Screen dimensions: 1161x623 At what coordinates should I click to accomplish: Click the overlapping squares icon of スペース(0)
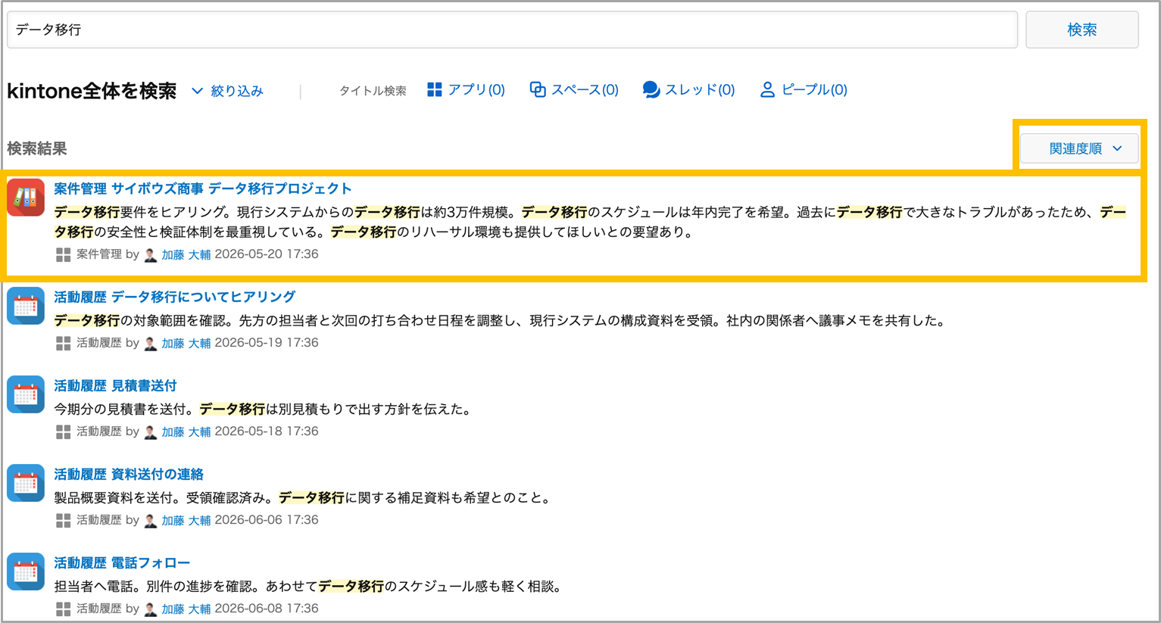point(538,90)
